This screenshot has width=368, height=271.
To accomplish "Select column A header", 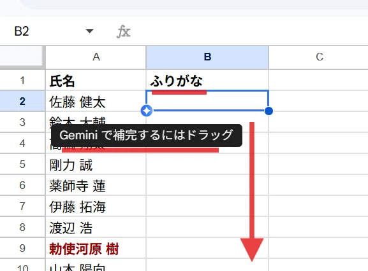I will coord(96,57).
